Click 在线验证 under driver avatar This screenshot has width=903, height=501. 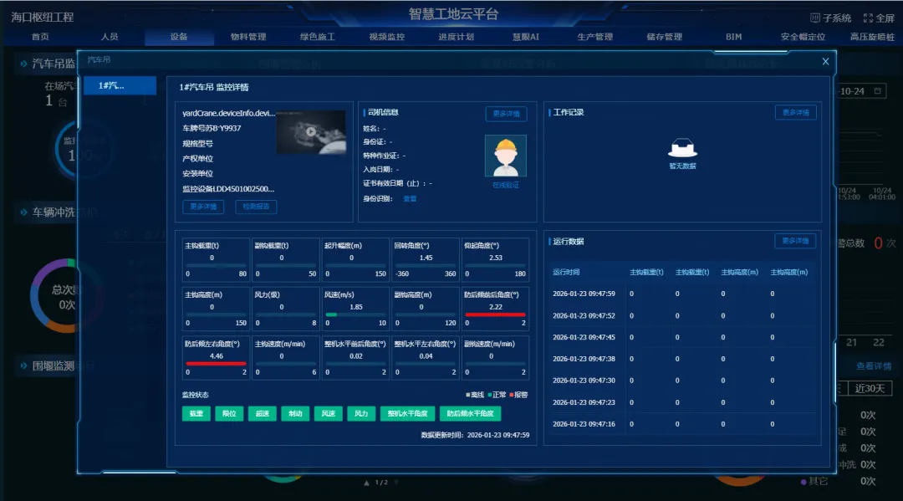[506, 185]
